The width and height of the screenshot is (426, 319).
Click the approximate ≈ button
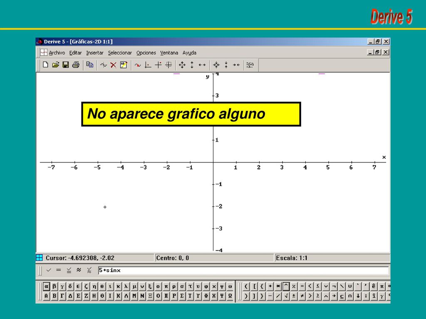pyautogui.click(x=79, y=270)
